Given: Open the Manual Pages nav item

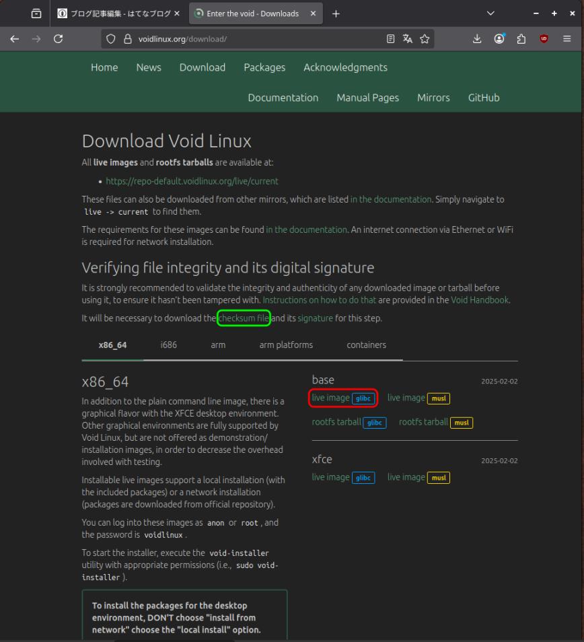Looking at the screenshot, I should [x=367, y=98].
